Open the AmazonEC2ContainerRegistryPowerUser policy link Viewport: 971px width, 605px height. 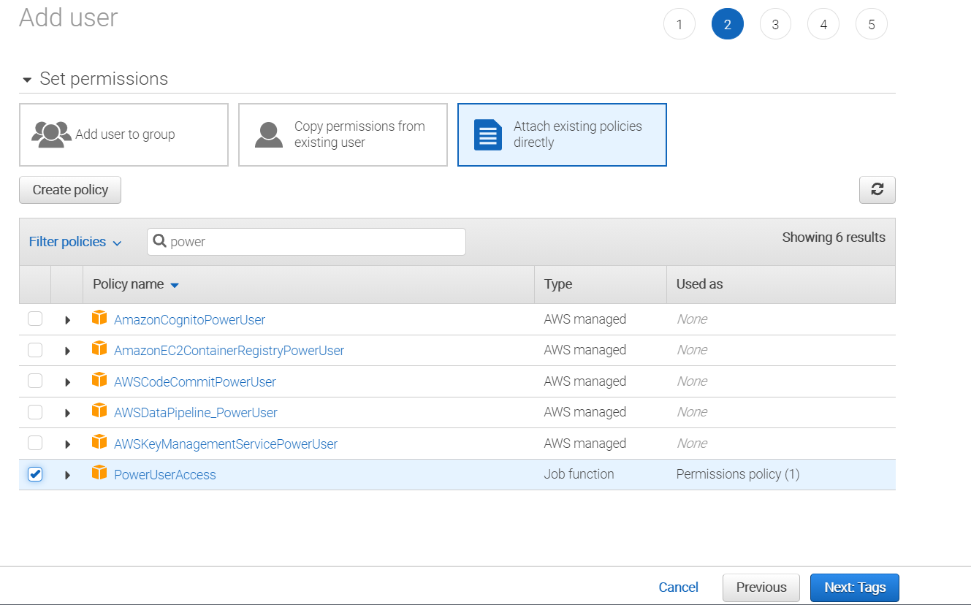click(x=229, y=351)
